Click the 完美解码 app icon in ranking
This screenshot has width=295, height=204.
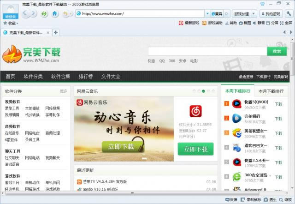click(x=236, y=119)
